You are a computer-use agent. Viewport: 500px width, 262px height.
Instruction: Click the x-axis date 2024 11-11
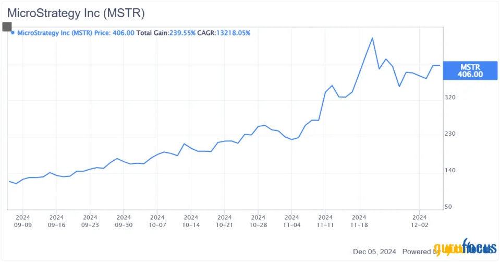click(325, 221)
